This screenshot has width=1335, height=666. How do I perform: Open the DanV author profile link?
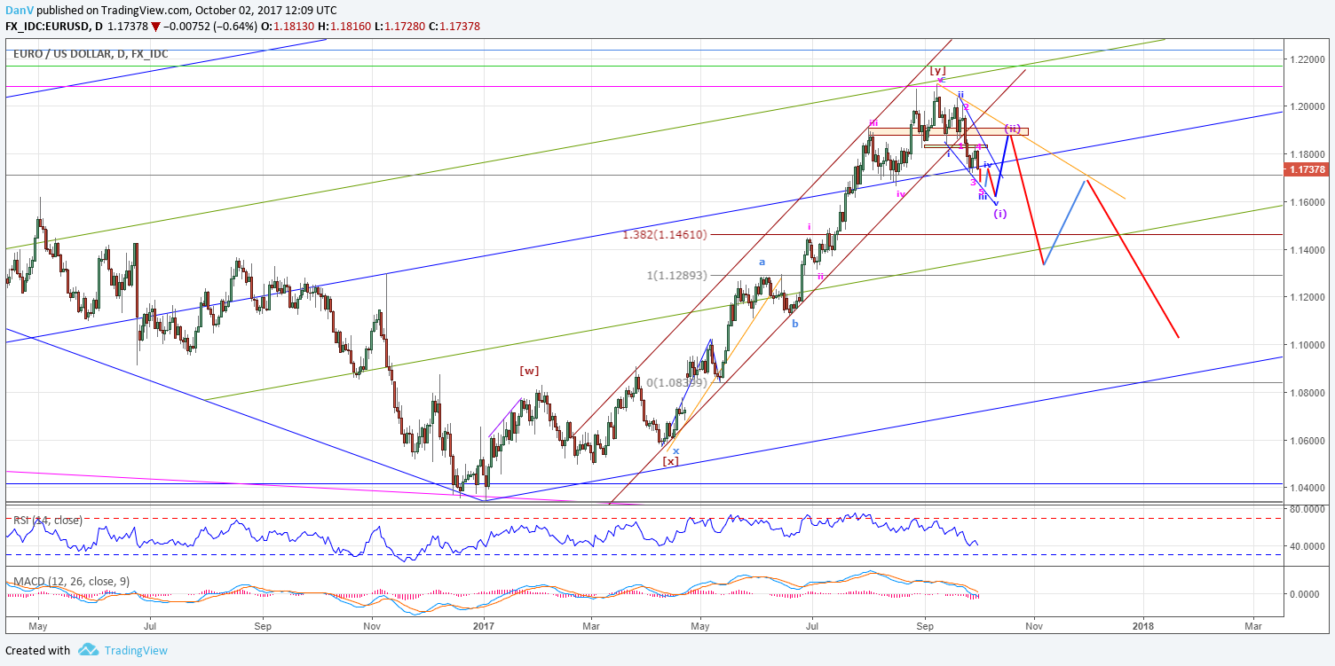point(18,10)
